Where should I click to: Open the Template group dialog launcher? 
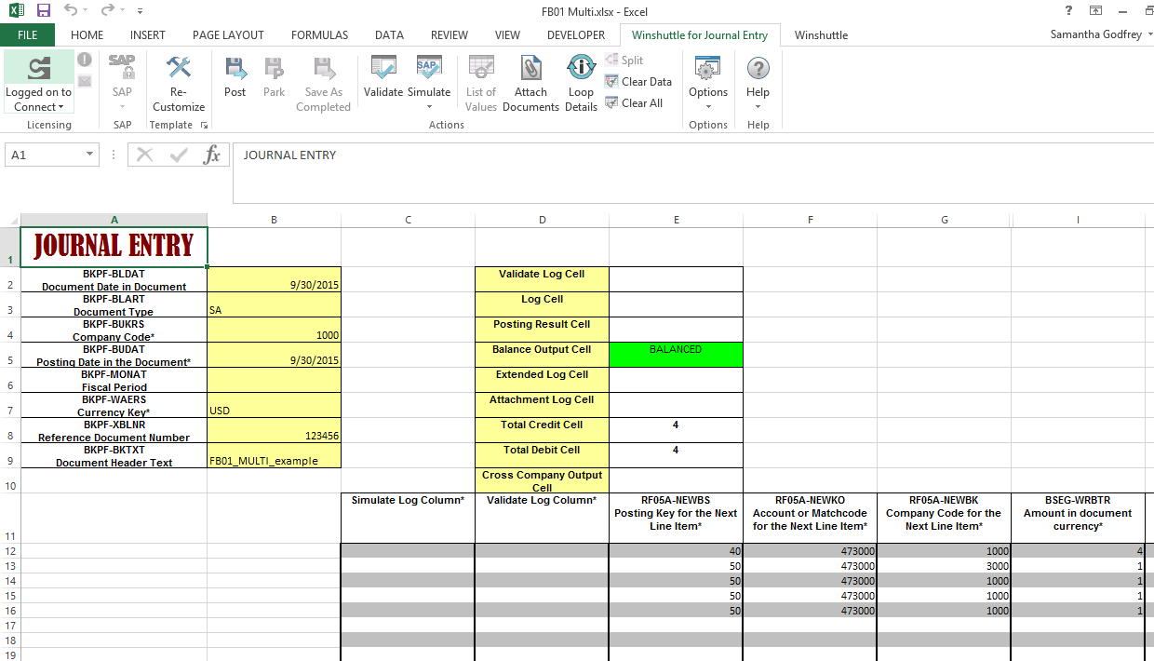tap(203, 125)
